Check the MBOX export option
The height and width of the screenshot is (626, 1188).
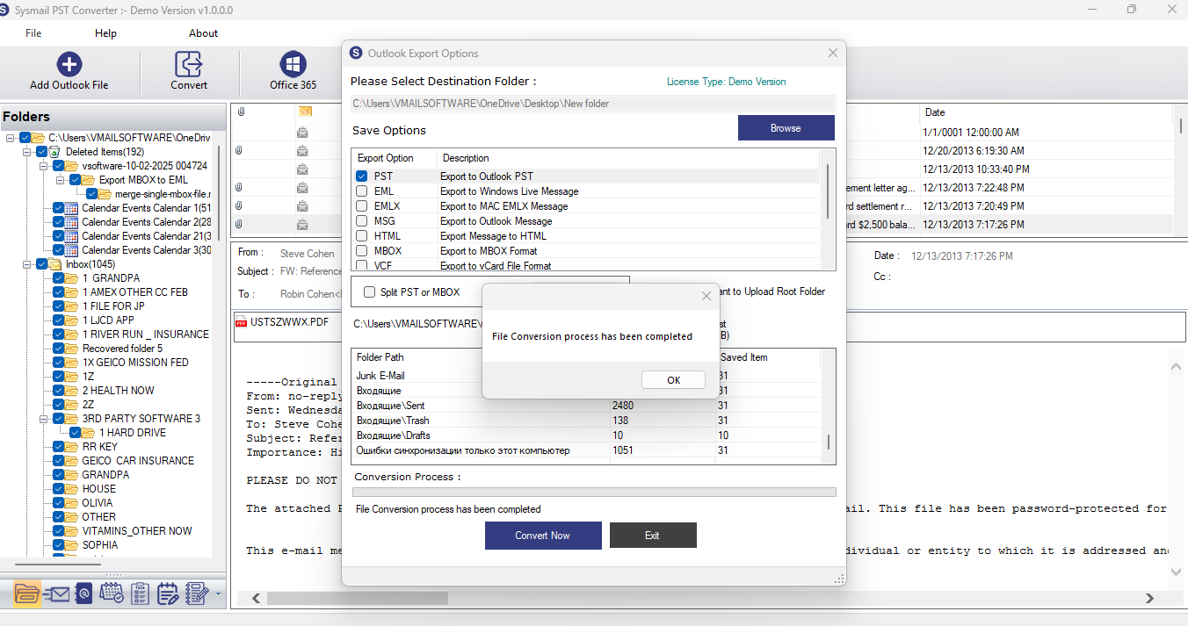362,251
